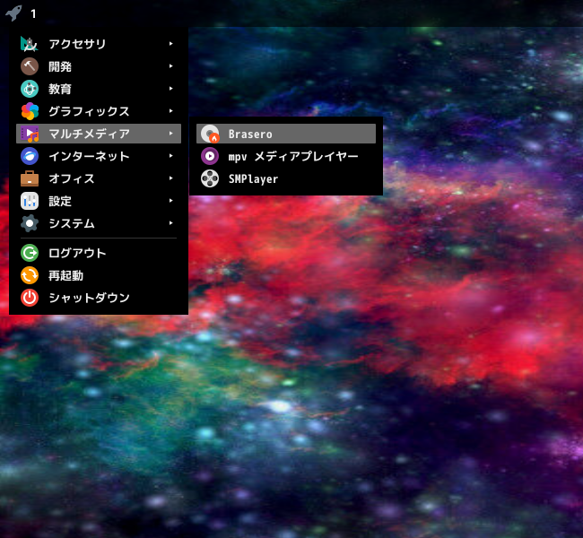Select workspace number 1 in top panel

pyautogui.click(x=33, y=14)
